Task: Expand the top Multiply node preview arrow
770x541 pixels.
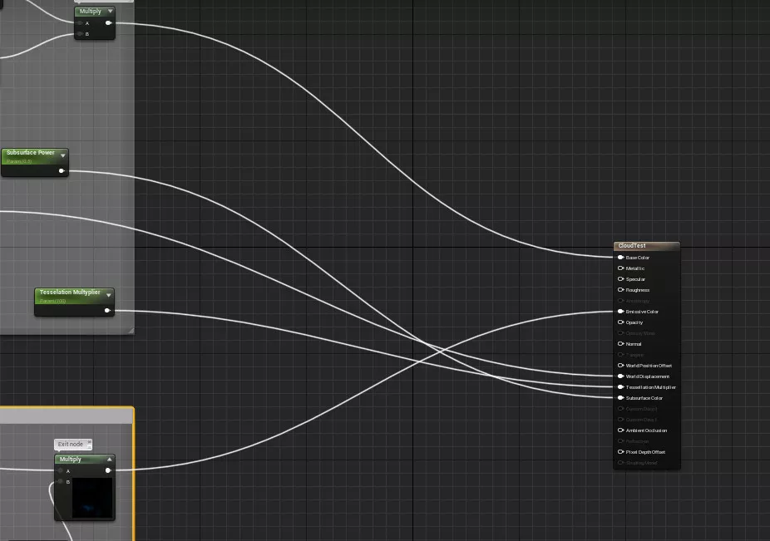Action: coord(110,12)
